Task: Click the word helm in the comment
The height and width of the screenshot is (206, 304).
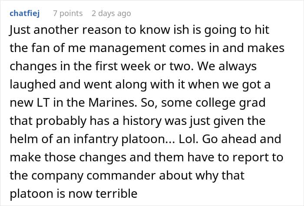Action: [x=23, y=139]
